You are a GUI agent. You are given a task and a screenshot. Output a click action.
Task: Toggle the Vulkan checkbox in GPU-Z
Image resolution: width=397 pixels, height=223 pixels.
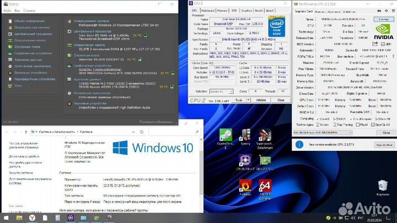pos(318,124)
